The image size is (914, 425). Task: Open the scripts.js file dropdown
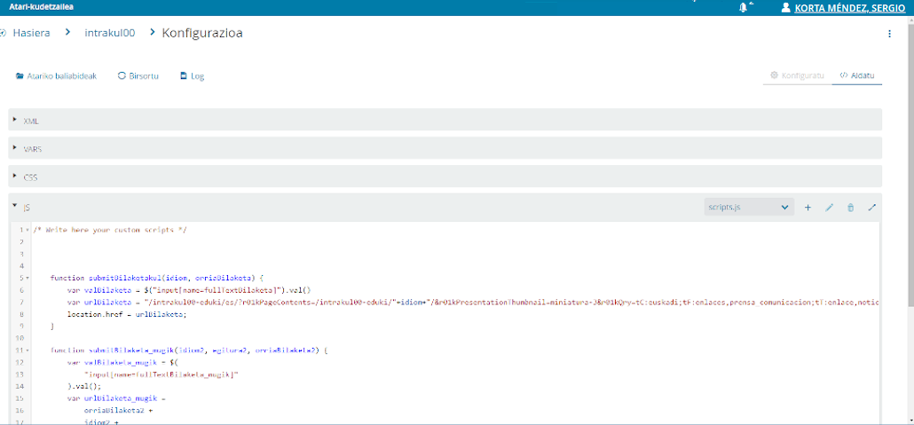[747, 208]
